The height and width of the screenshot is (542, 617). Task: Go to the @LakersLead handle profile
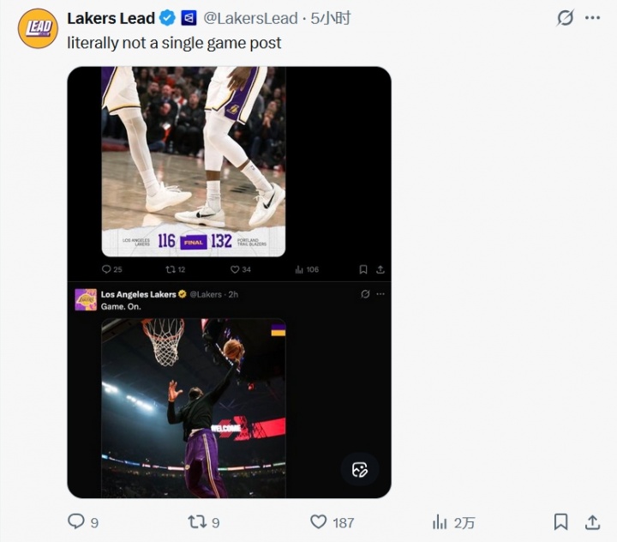tap(251, 18)
